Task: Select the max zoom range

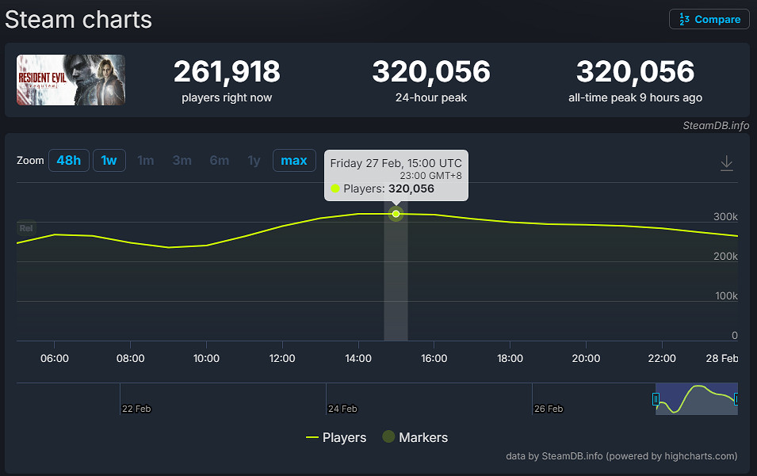Action: (294, 161)
